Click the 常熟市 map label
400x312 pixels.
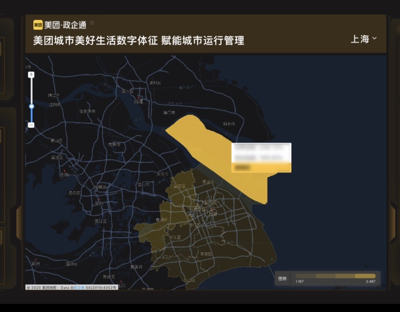[114, 144]
